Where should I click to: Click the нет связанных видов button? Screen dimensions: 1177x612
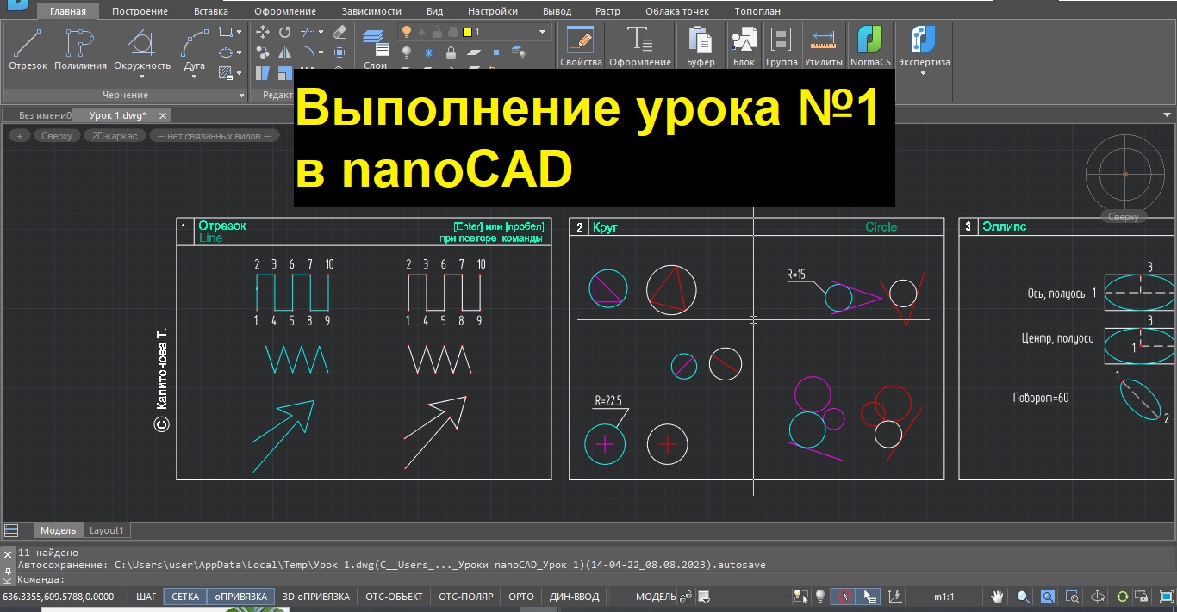214,136
